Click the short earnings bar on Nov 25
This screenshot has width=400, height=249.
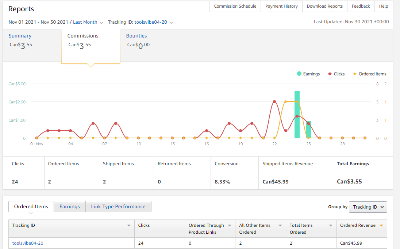pos(308,130)
